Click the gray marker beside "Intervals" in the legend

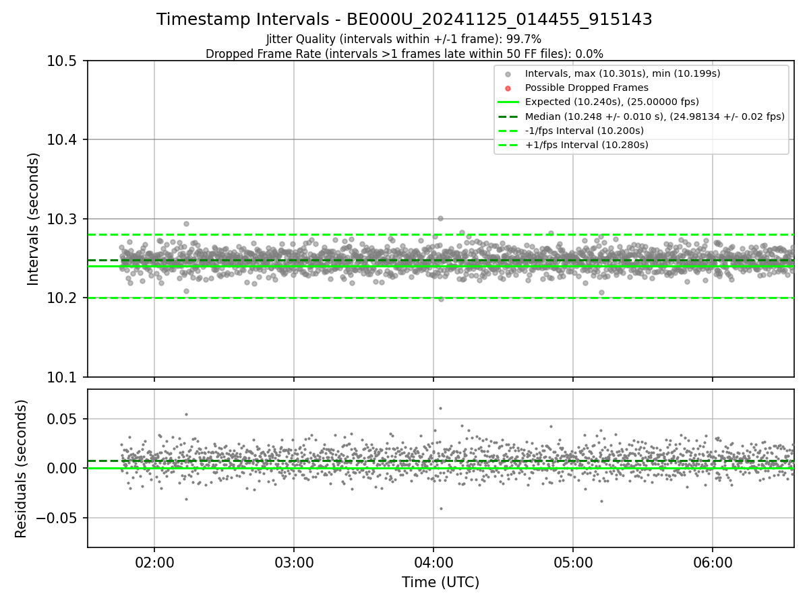pyautogui.click(x=508, y=74)
